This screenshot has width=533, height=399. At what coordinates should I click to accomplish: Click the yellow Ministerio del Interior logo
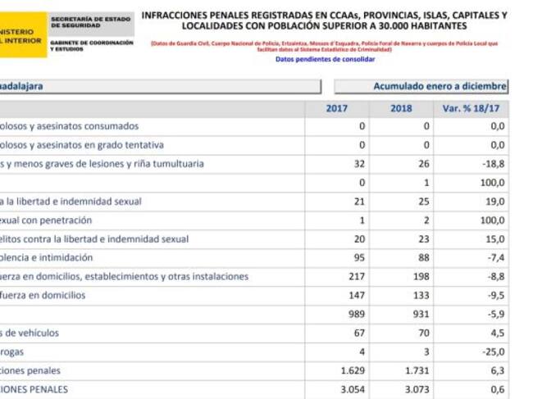(x=20, y=33)
